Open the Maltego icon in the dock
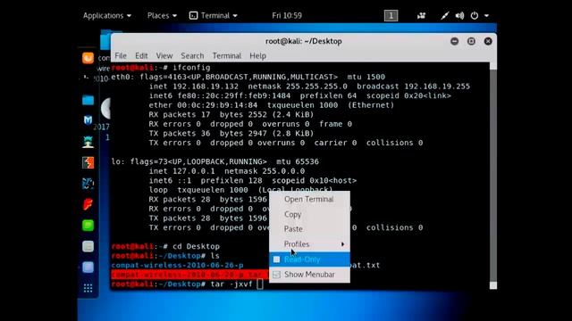The height and width of the screenshot is (321, 572). [x=88, y=183]
